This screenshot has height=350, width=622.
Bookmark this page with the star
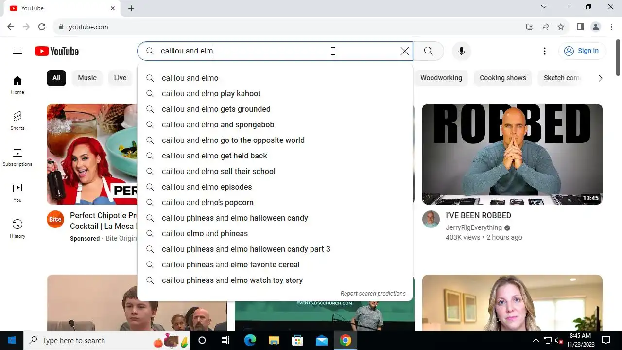[561, 27]
